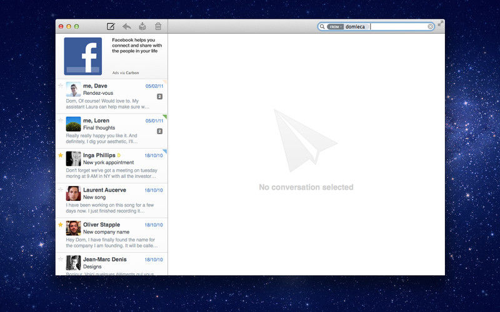Close the mail window
The width and height of the screenshot is (500, 312).
[x=61, y=26]
